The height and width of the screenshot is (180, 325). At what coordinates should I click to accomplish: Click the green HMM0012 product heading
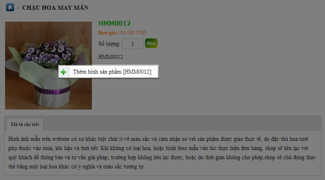114,23
